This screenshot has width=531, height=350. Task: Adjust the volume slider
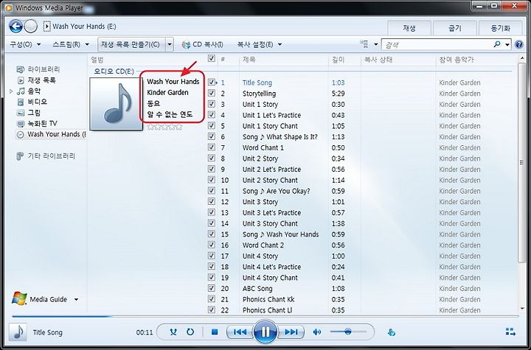coord(348,332)
